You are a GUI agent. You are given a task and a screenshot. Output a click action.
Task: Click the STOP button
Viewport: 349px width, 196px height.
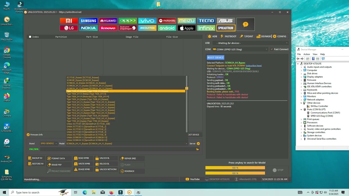pos(278,170)
